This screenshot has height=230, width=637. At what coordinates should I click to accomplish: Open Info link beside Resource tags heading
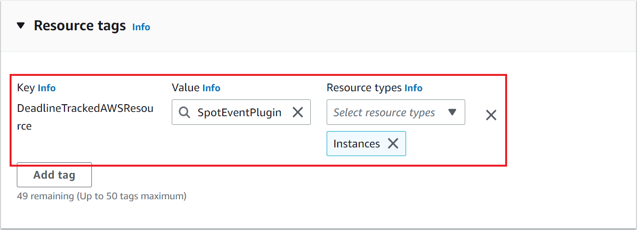(x=141, y=27)
